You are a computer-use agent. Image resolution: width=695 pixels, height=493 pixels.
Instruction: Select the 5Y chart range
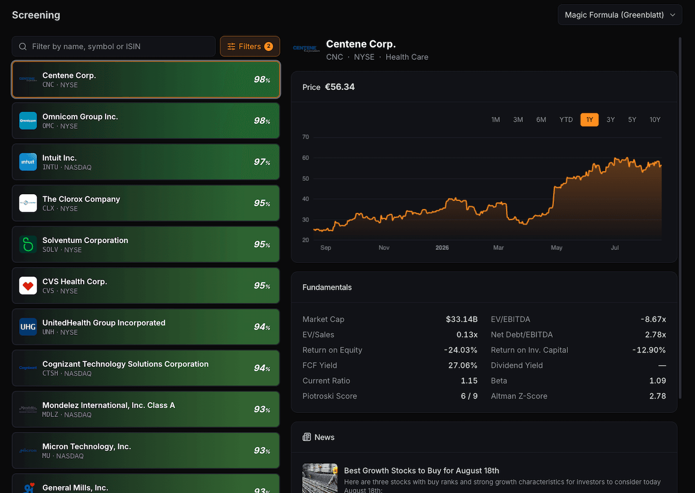tap(632, 120)
